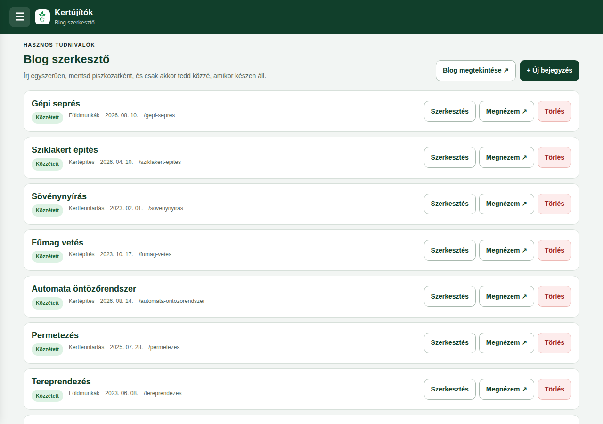Click the Kertújítók plant logo
This screenshot has height=424, width=603.
coord(42,17)
